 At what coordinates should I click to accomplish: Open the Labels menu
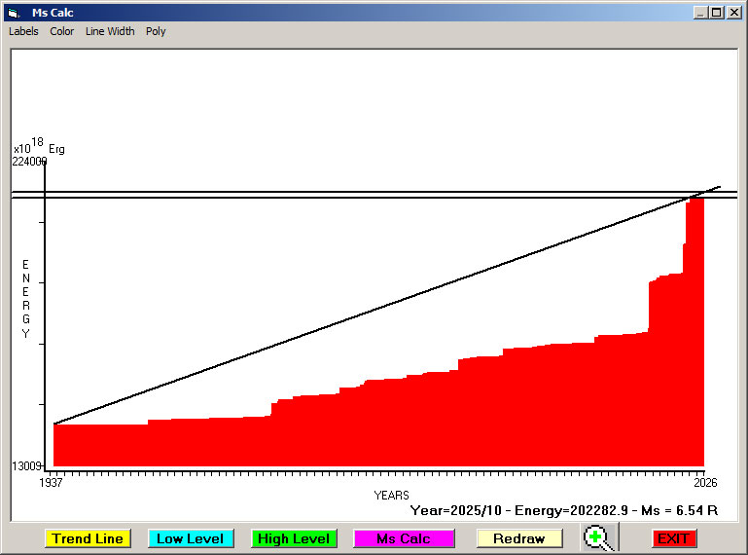[23, 31]
